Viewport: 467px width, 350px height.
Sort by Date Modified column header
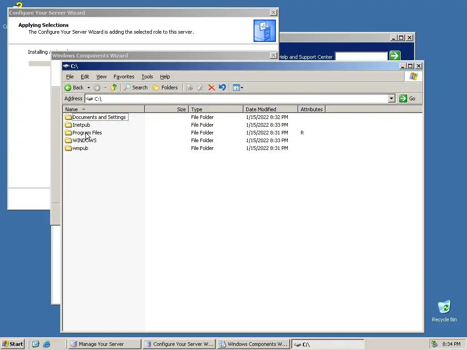tap(270, 109)
